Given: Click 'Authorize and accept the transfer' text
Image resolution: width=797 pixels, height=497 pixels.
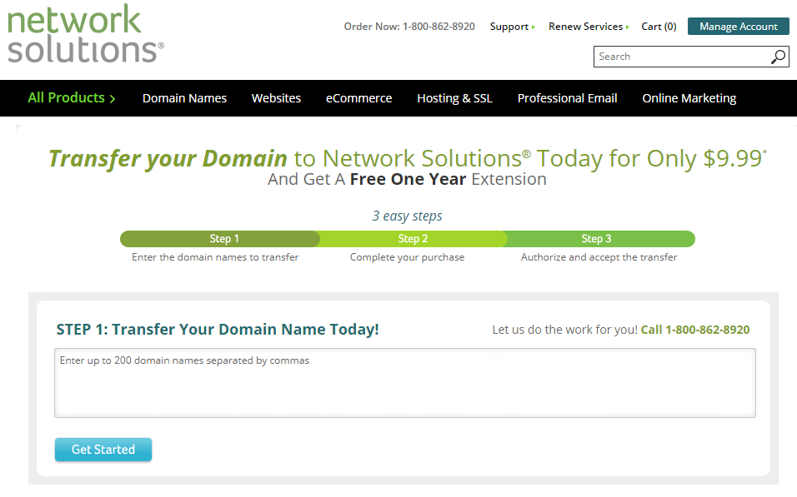Looking at the screenshot, I should point(599,257).
